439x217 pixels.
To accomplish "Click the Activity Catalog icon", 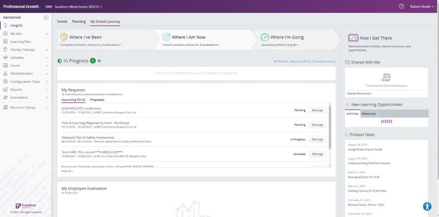I will tap(6, 50).
